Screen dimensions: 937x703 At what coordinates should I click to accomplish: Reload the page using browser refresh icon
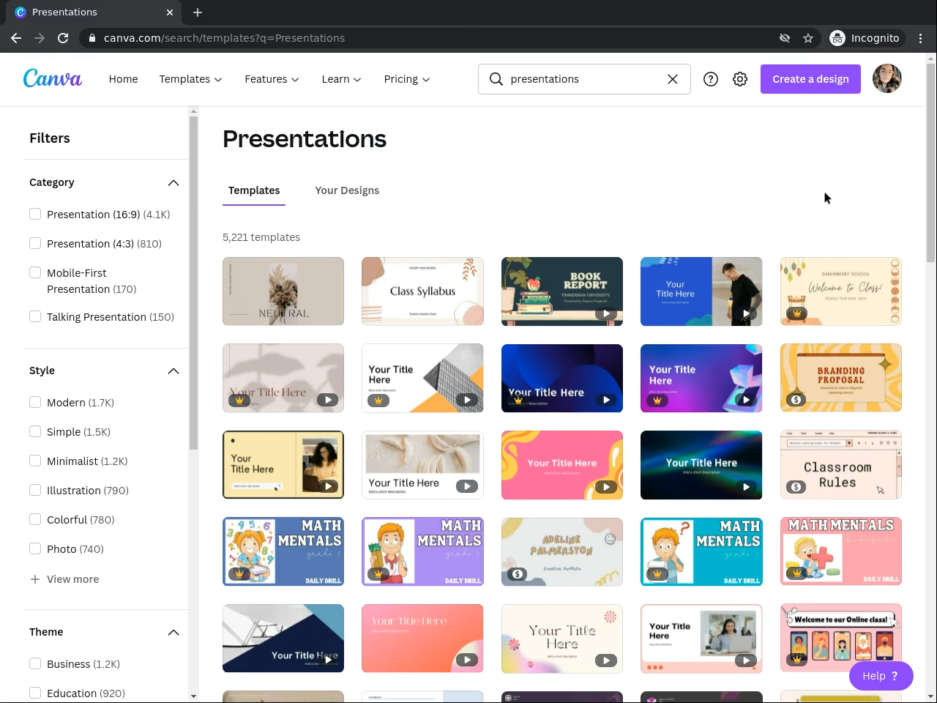[x=63, y=38]
